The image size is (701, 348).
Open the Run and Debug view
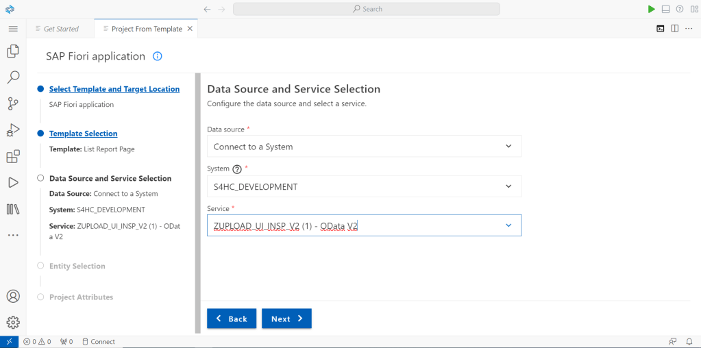[x=12, y=130]
